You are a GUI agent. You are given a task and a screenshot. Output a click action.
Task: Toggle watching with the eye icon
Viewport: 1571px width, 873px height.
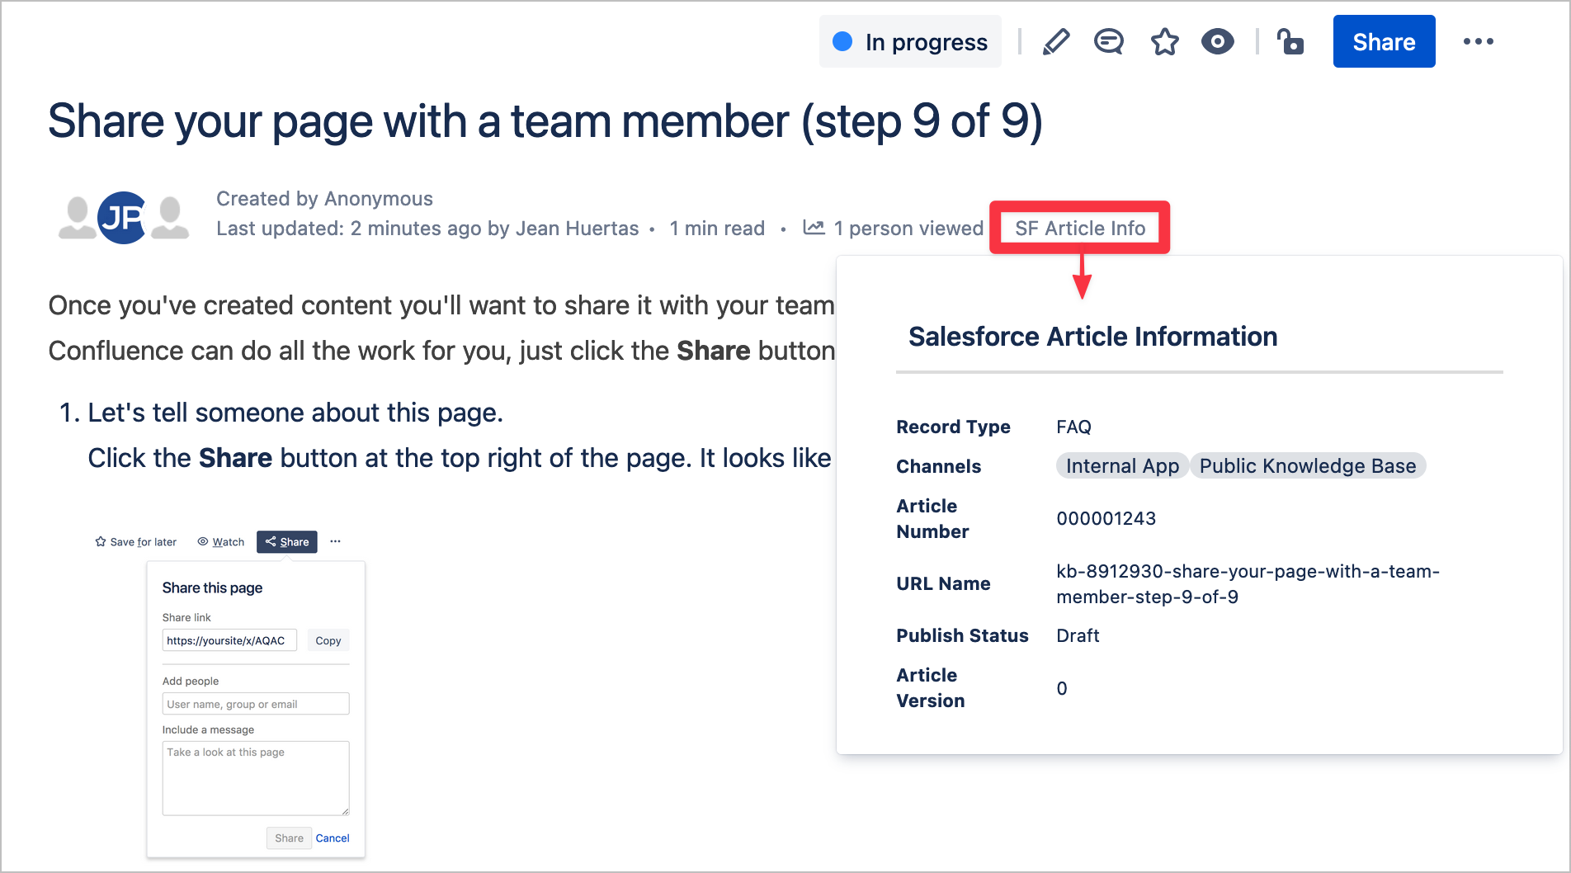point(1217,42)
